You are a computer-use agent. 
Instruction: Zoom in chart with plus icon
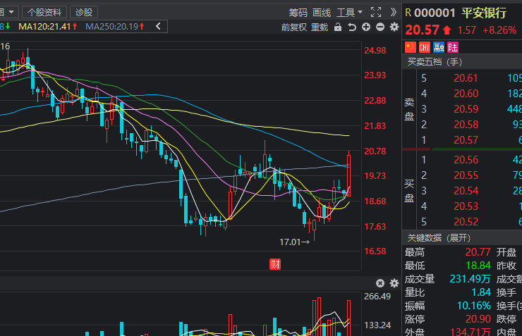[366, 27]
